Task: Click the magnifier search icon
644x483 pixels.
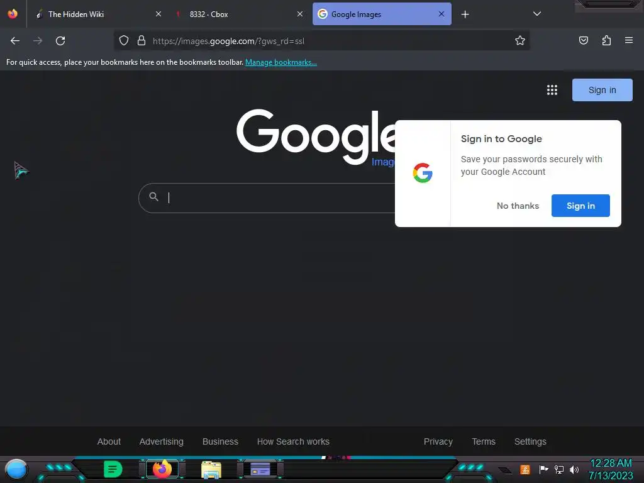Action: point(153,197)
